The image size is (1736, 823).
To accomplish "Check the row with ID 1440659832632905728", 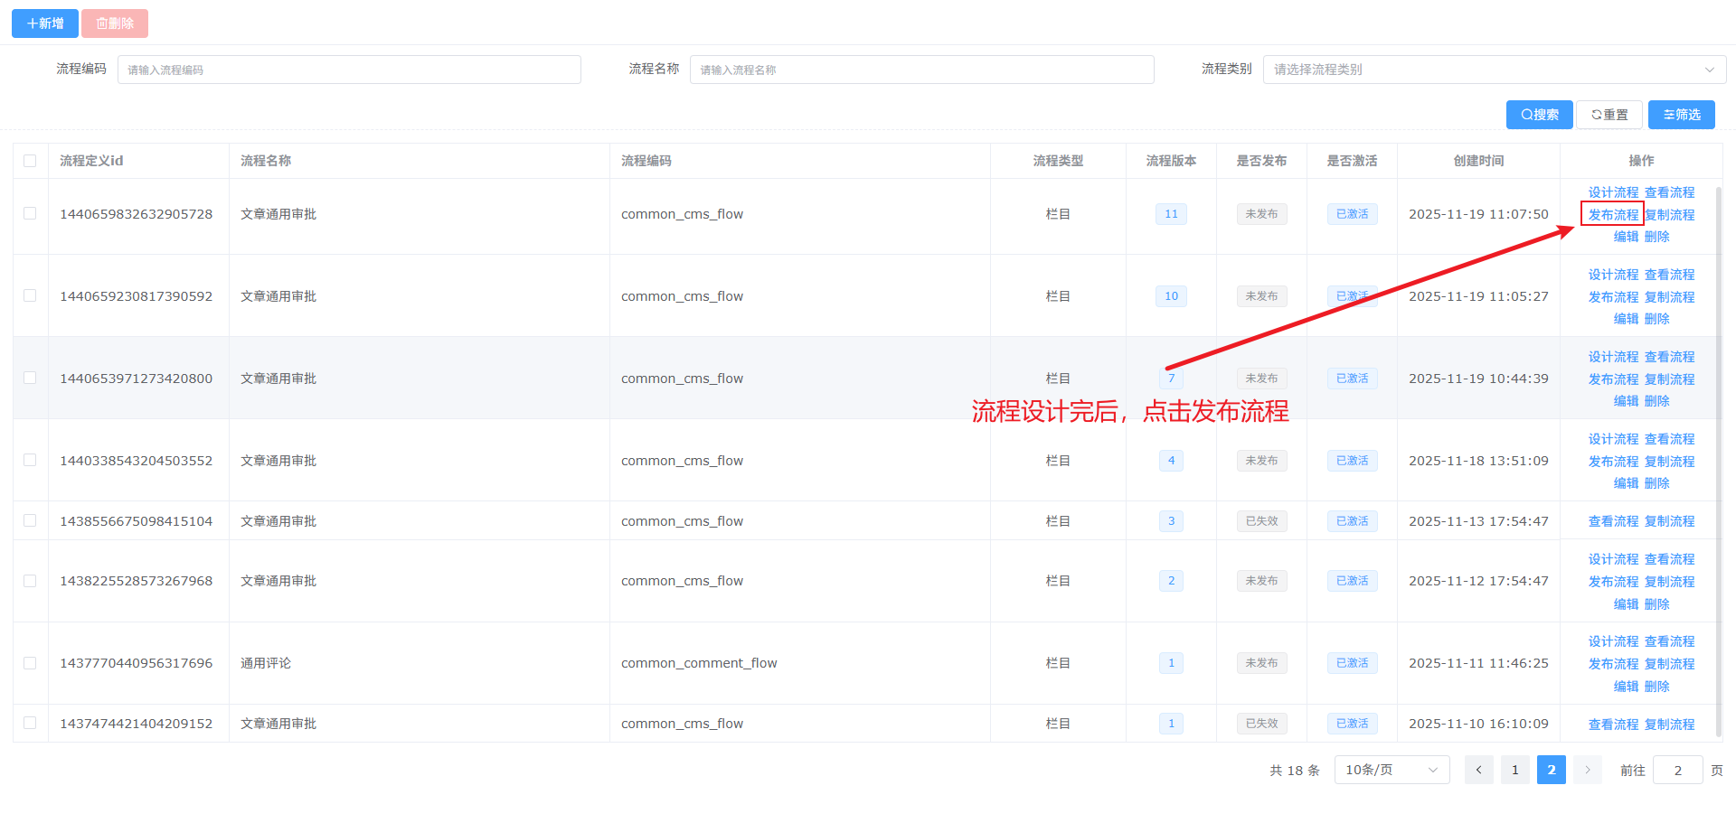I will coord(30,214).
